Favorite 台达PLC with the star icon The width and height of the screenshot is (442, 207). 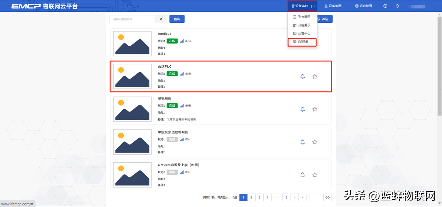click(x=315, y=76)
